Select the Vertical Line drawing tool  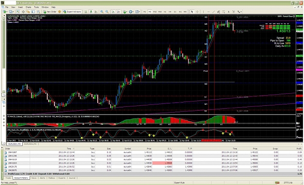(203, 12)
